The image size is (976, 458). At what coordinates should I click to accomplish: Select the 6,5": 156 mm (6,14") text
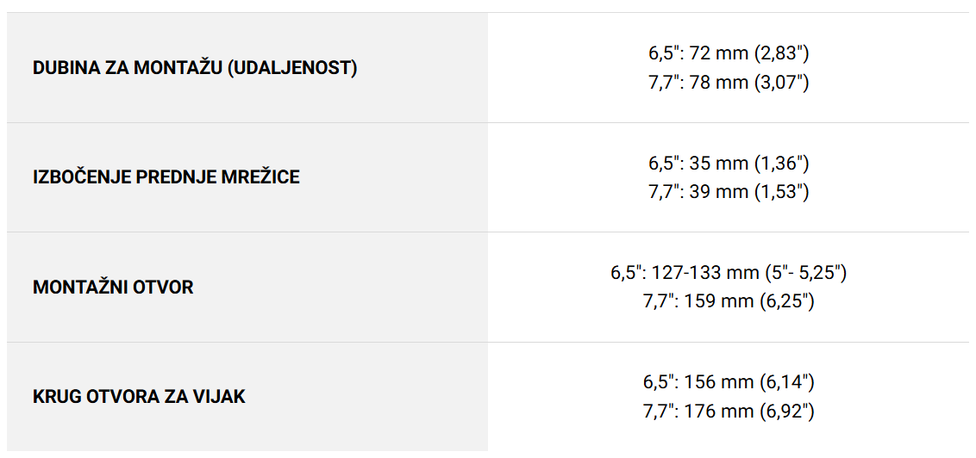click(729, 382)
